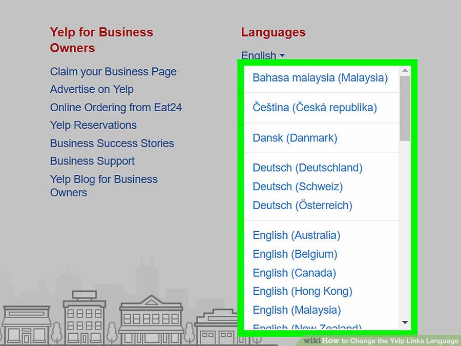Select English (Hong Kong) option

tap(303, 292)
